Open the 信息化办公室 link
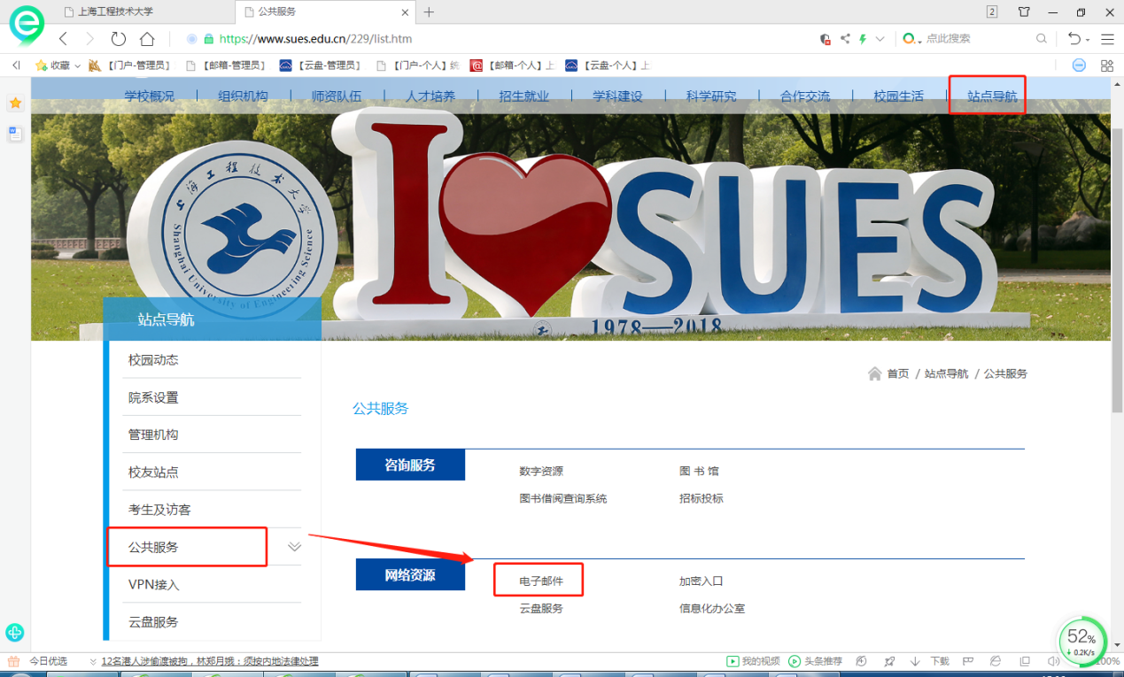The image size is (1124, 677). point(712,609)
